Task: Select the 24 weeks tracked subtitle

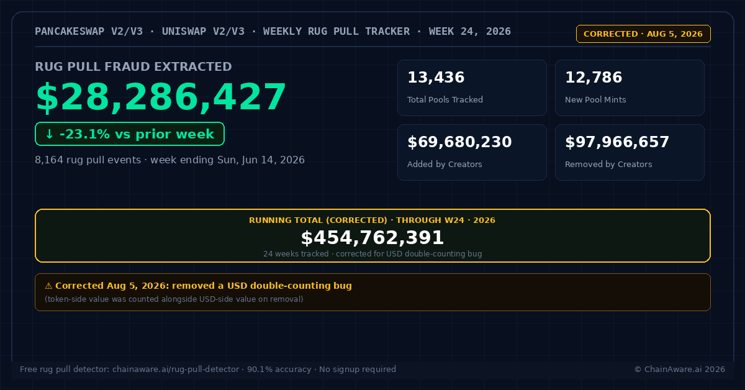Action: [372, 254]
